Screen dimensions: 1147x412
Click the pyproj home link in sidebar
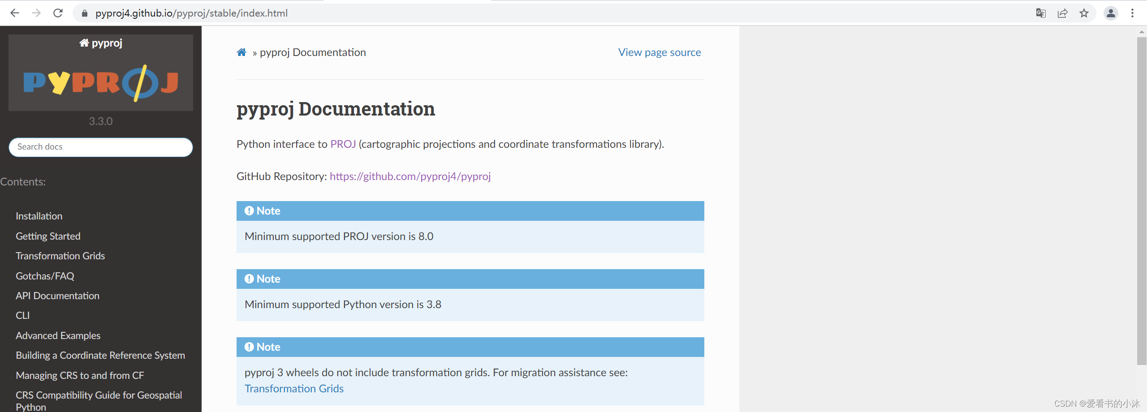[x=101, y=43]
